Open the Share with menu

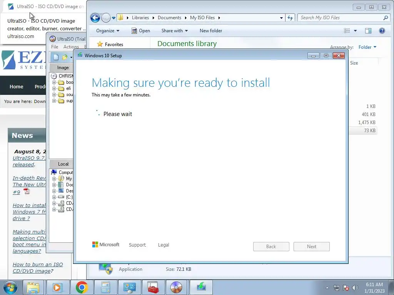175,31
